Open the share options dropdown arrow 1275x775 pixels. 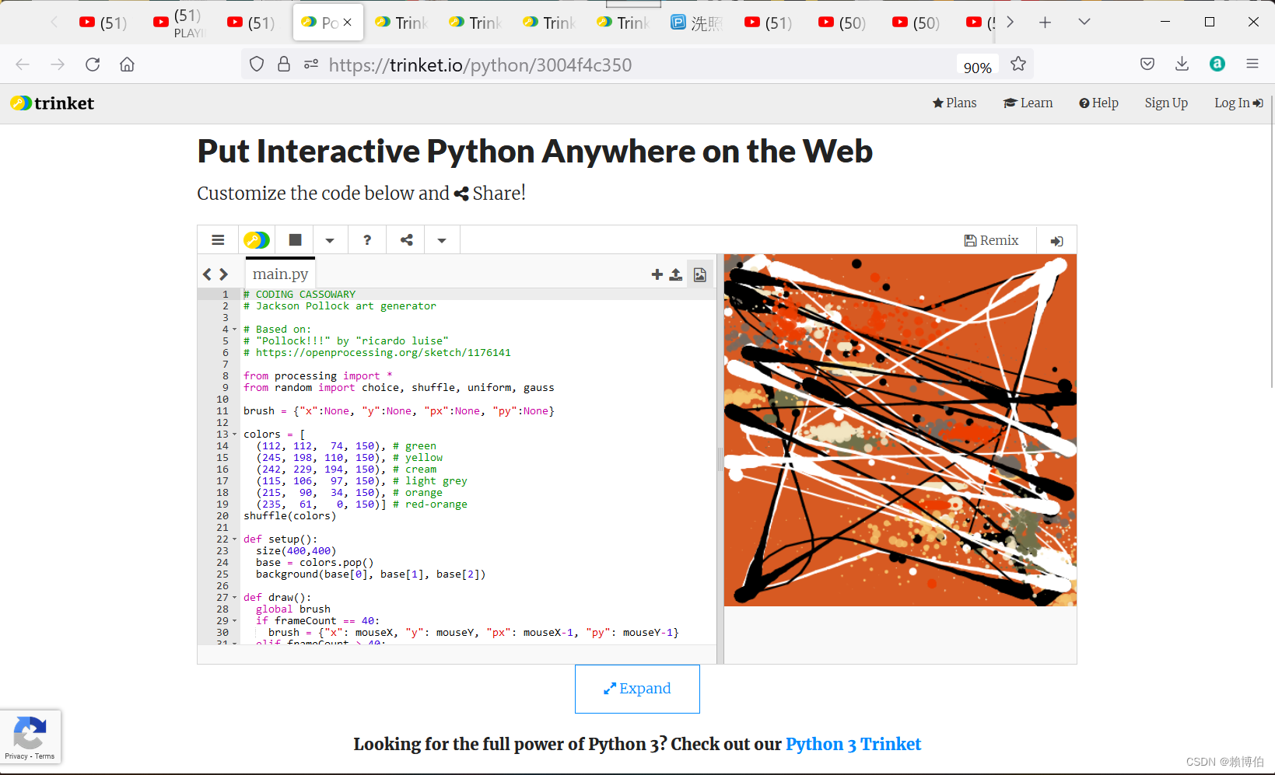pyautogui.click(x=442, y=240)
